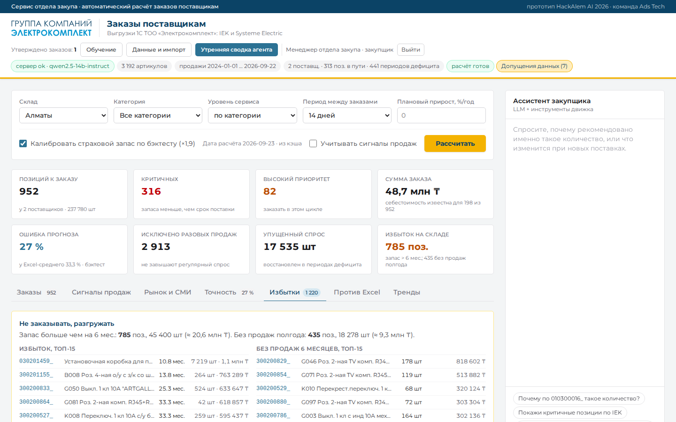Open article link 300201155_
The height and width of the screenshot is (422, 676).
(x=36, y=375)
